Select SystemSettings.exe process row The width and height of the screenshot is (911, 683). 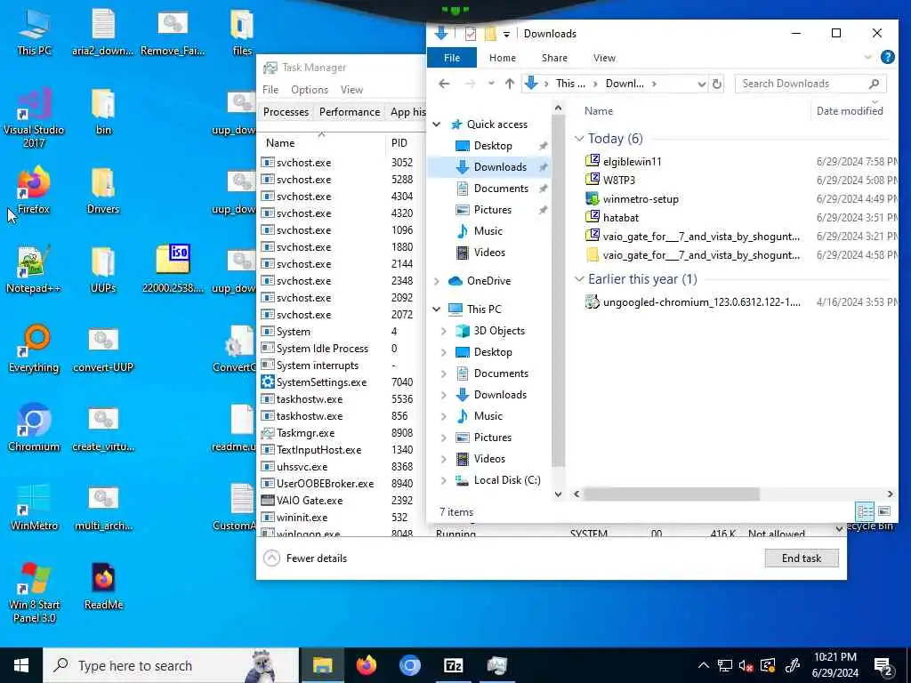tap(320, 382)
